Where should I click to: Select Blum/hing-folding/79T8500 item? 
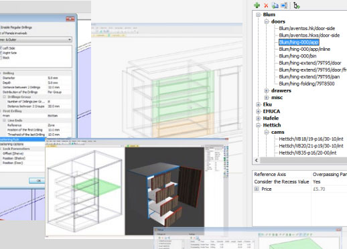[307, 84]
